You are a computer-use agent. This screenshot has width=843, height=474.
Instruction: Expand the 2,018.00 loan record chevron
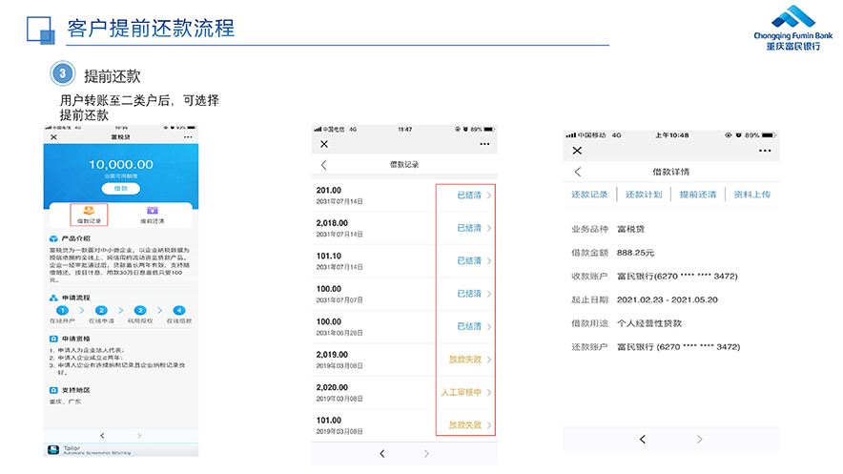pos(489,228)
